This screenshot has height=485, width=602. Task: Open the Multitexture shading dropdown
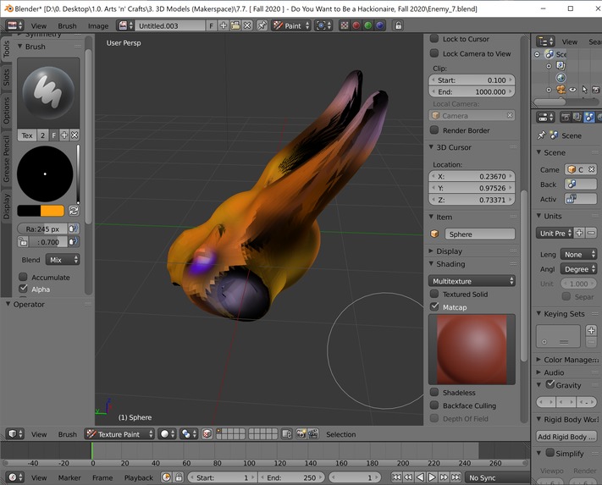pos(472,281)
